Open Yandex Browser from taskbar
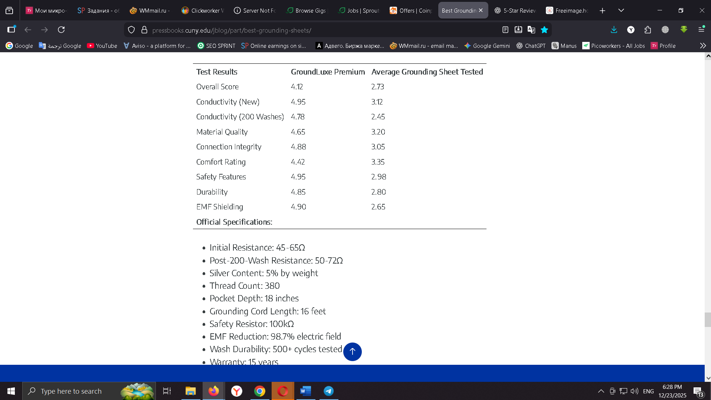Screen dimensions: 711x400 point(237,391)
